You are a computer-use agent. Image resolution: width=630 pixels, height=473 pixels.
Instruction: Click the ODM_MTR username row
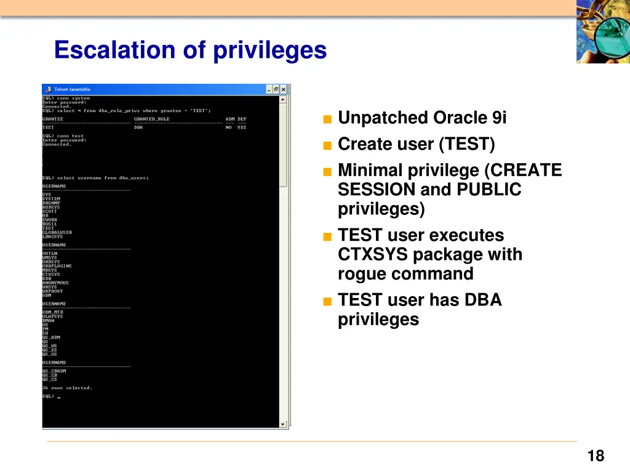pos(53,312)
